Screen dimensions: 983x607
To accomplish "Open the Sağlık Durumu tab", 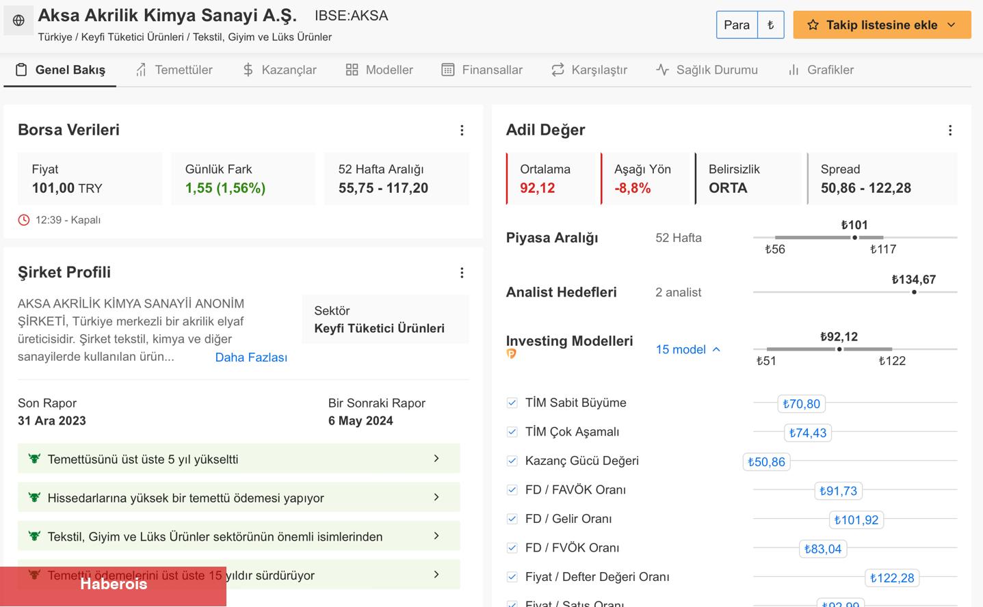I will 707,70.
